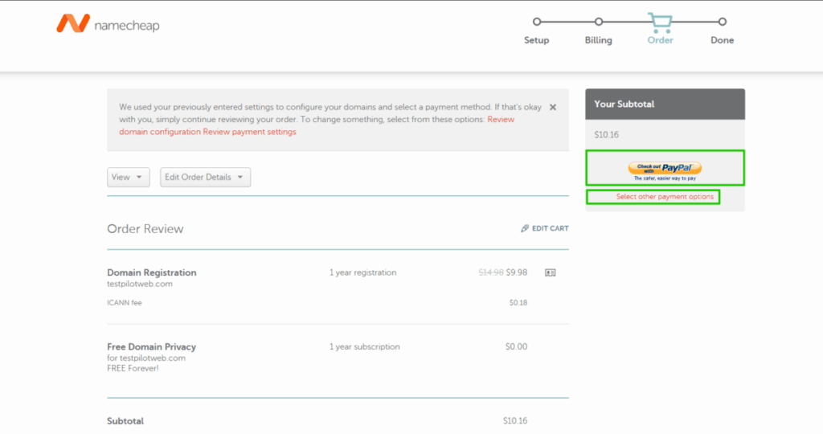
Task: Expand the Edit Order Details dropdown
Action: click(x=205, y=178)
